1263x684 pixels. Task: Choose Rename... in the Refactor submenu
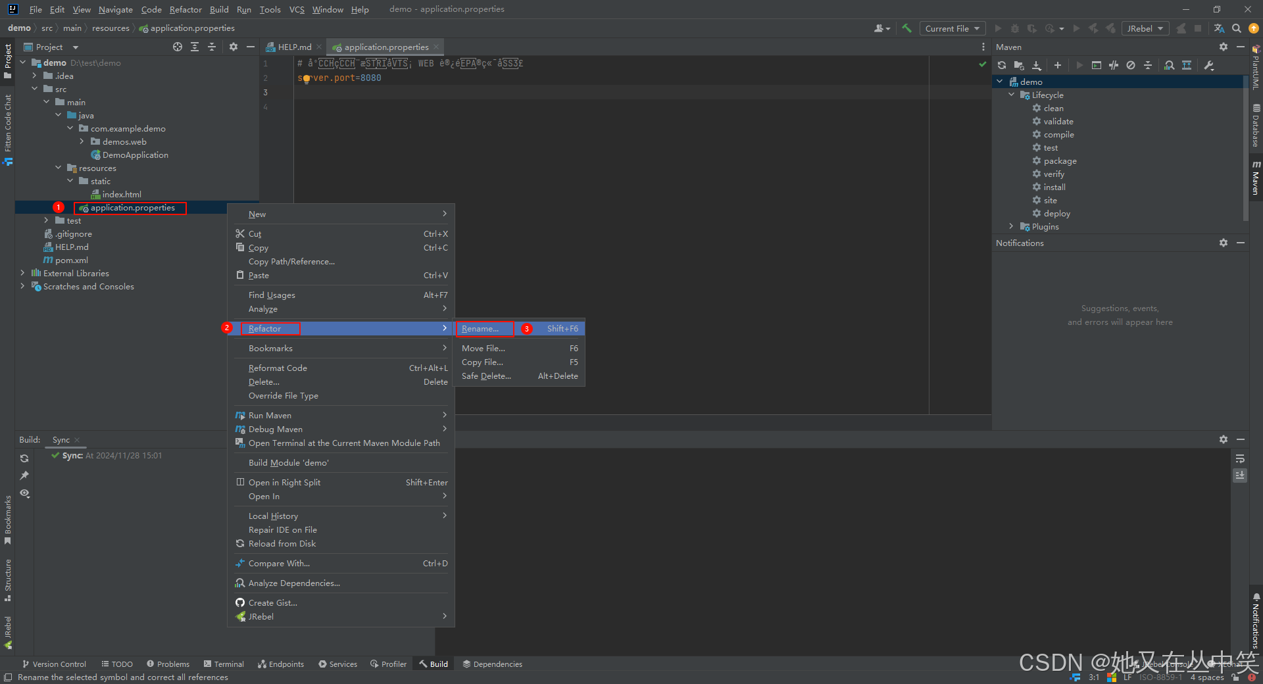coord(519,328)
